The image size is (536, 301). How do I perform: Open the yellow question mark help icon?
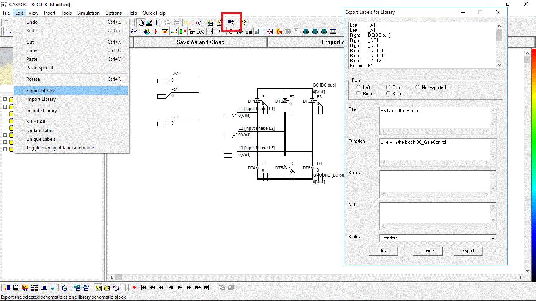coord(243,23)
